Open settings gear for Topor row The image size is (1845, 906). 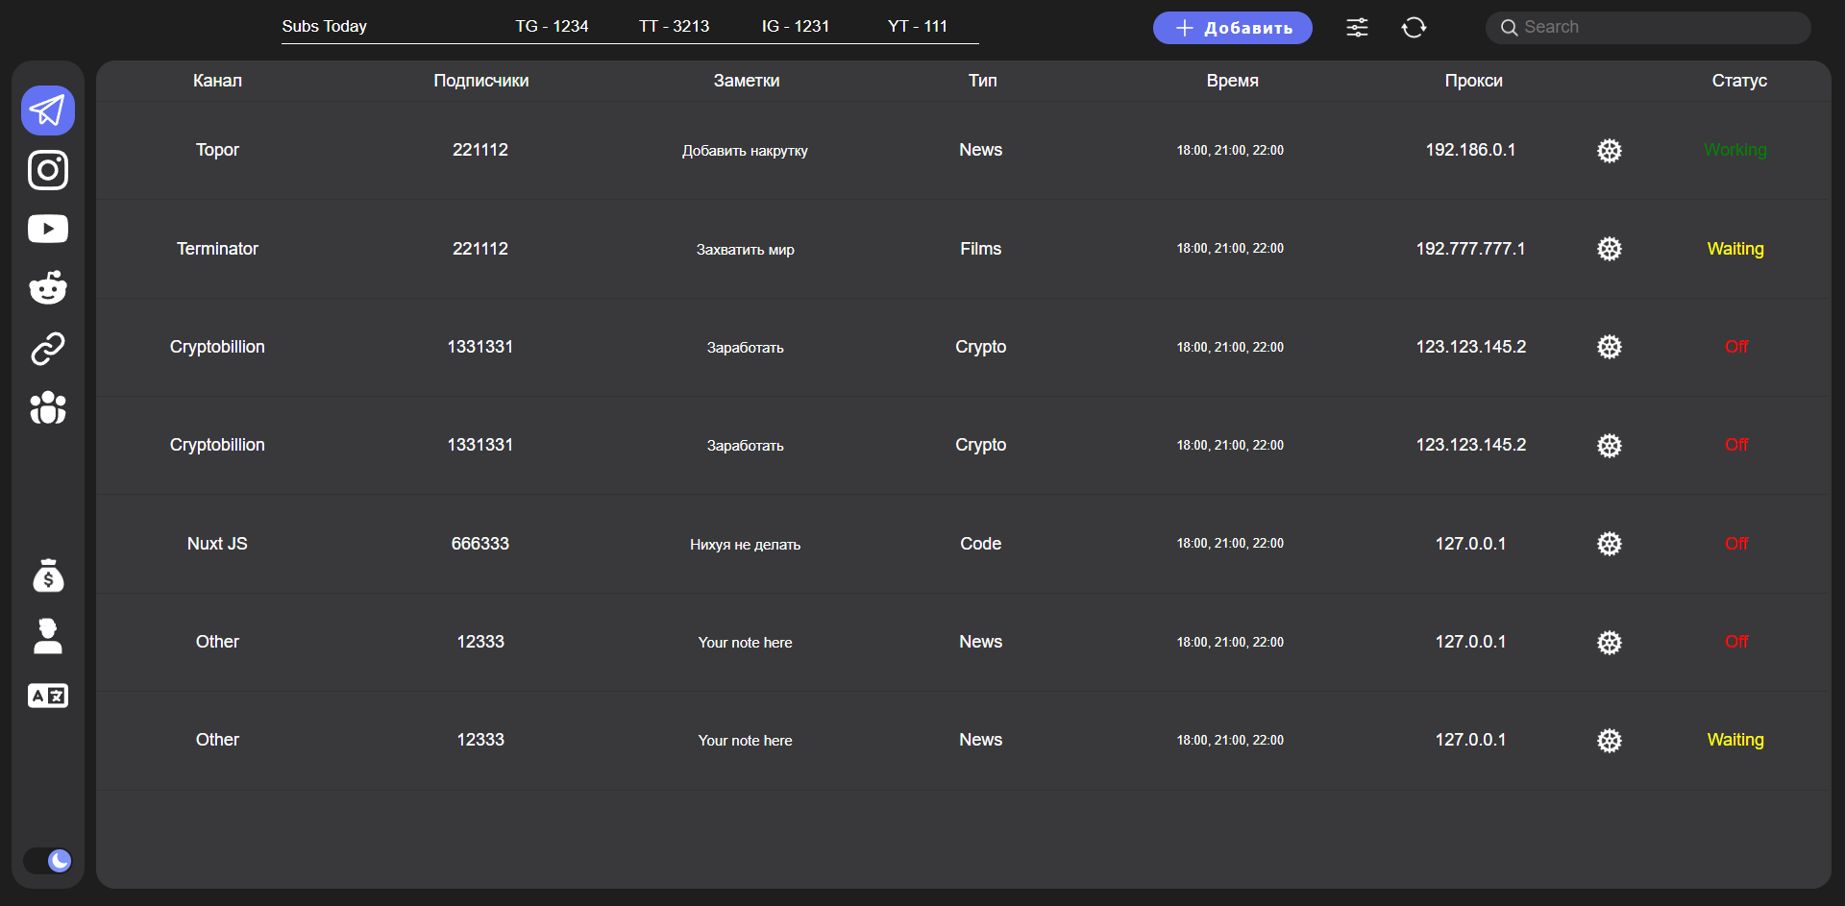coord(1610,151)
